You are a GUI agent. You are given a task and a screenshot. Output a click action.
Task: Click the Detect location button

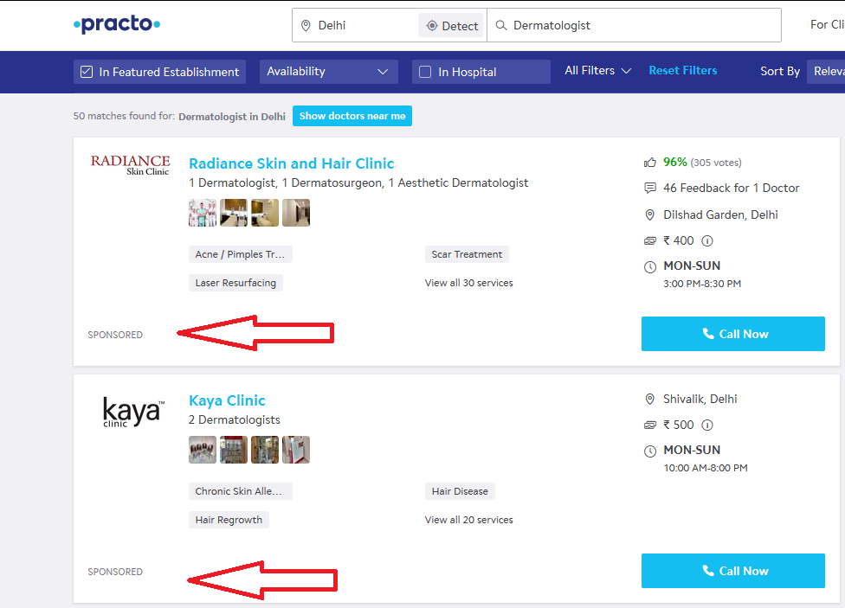[x=452, y=25]
